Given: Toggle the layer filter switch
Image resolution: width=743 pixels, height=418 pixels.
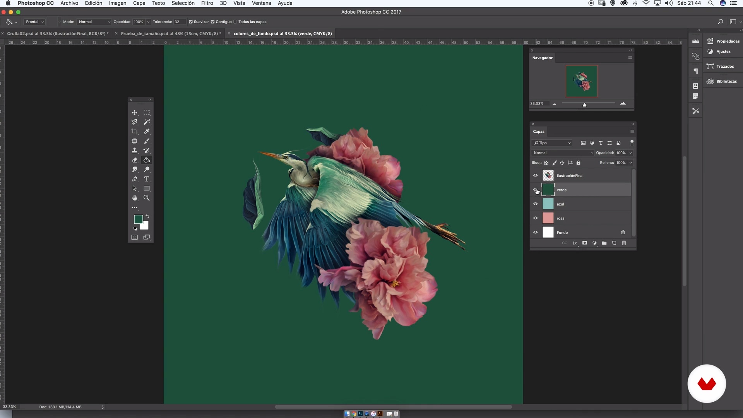Looking at the screenshot, I should click(x=632, y=142).
